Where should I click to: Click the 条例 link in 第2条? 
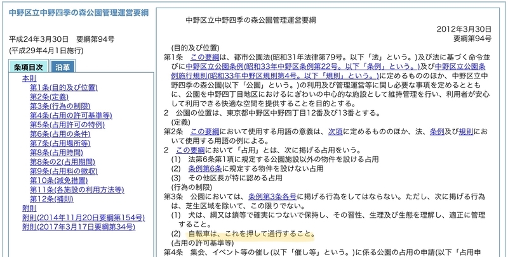pos(437,132)
